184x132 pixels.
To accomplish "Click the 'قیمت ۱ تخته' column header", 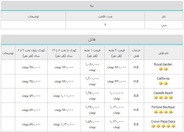I will [x=92, y=53].
